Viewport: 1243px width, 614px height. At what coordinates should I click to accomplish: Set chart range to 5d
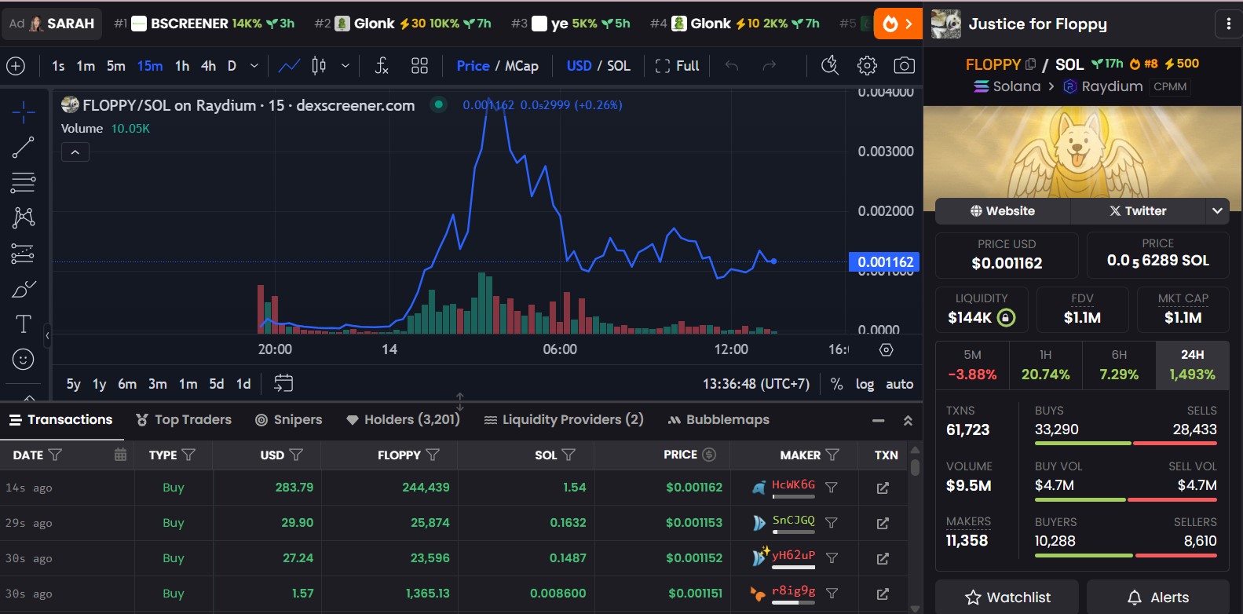point(217,384)
